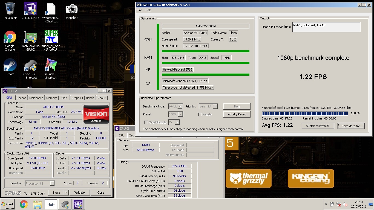This screenshot has width=374, height=210.
Task: Toggle the Overkill mode checkbox
Action: pos(146,122)
